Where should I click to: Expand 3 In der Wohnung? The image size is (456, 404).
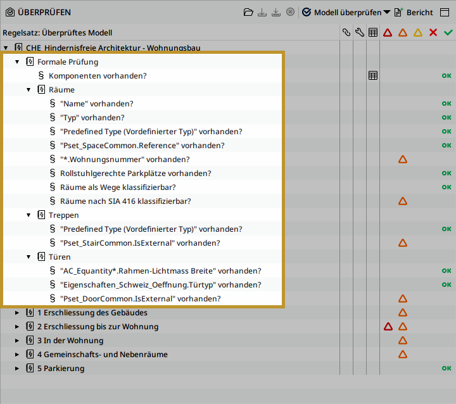[x=17, y=341]
